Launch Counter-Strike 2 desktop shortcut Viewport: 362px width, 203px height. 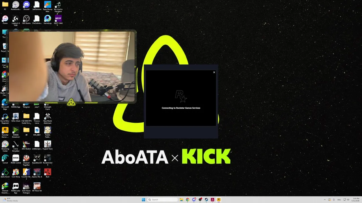26,175
